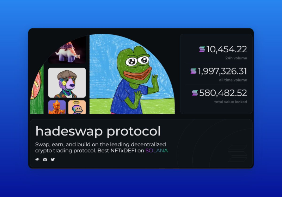Select the bear with flat cap NFT
The image size is (282, 197).
(x=67, y=83)
